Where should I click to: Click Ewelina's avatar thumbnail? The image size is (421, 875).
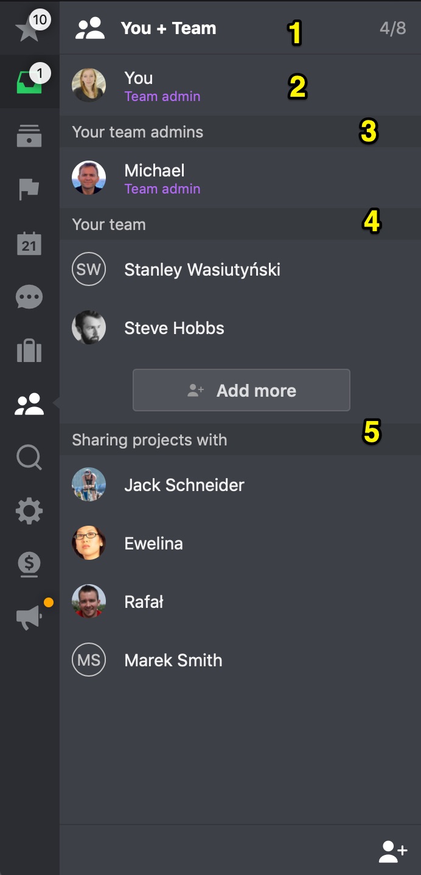point(89,543)
